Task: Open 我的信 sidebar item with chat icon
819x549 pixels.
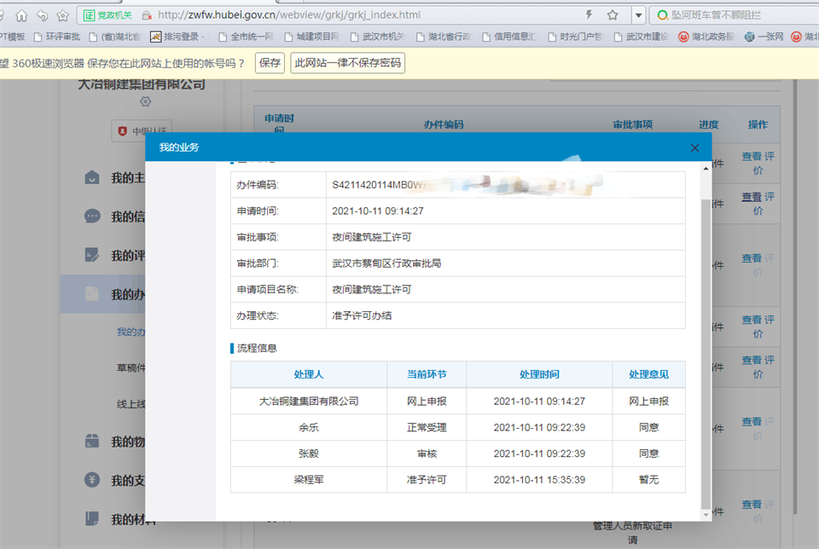Action: coord(114,216)
